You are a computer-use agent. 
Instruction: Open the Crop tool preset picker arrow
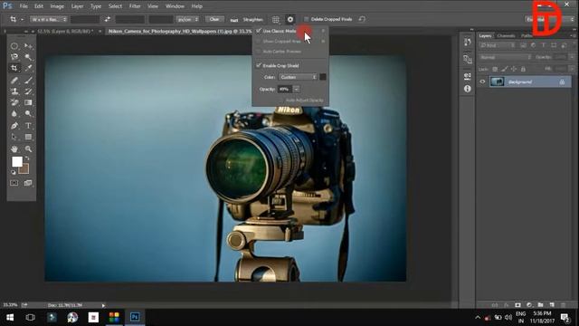[x=22, y=19]
